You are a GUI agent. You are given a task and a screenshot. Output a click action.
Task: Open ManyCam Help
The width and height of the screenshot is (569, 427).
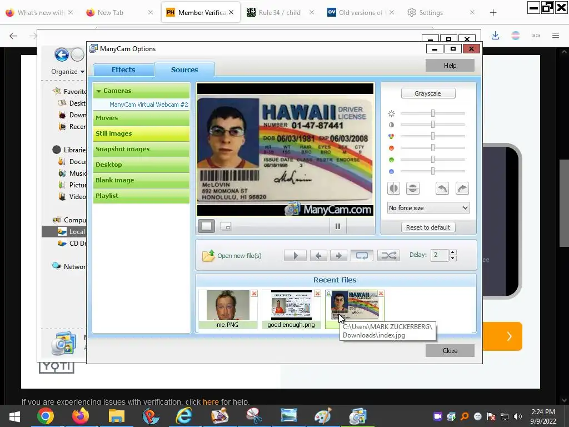point(450,66)
